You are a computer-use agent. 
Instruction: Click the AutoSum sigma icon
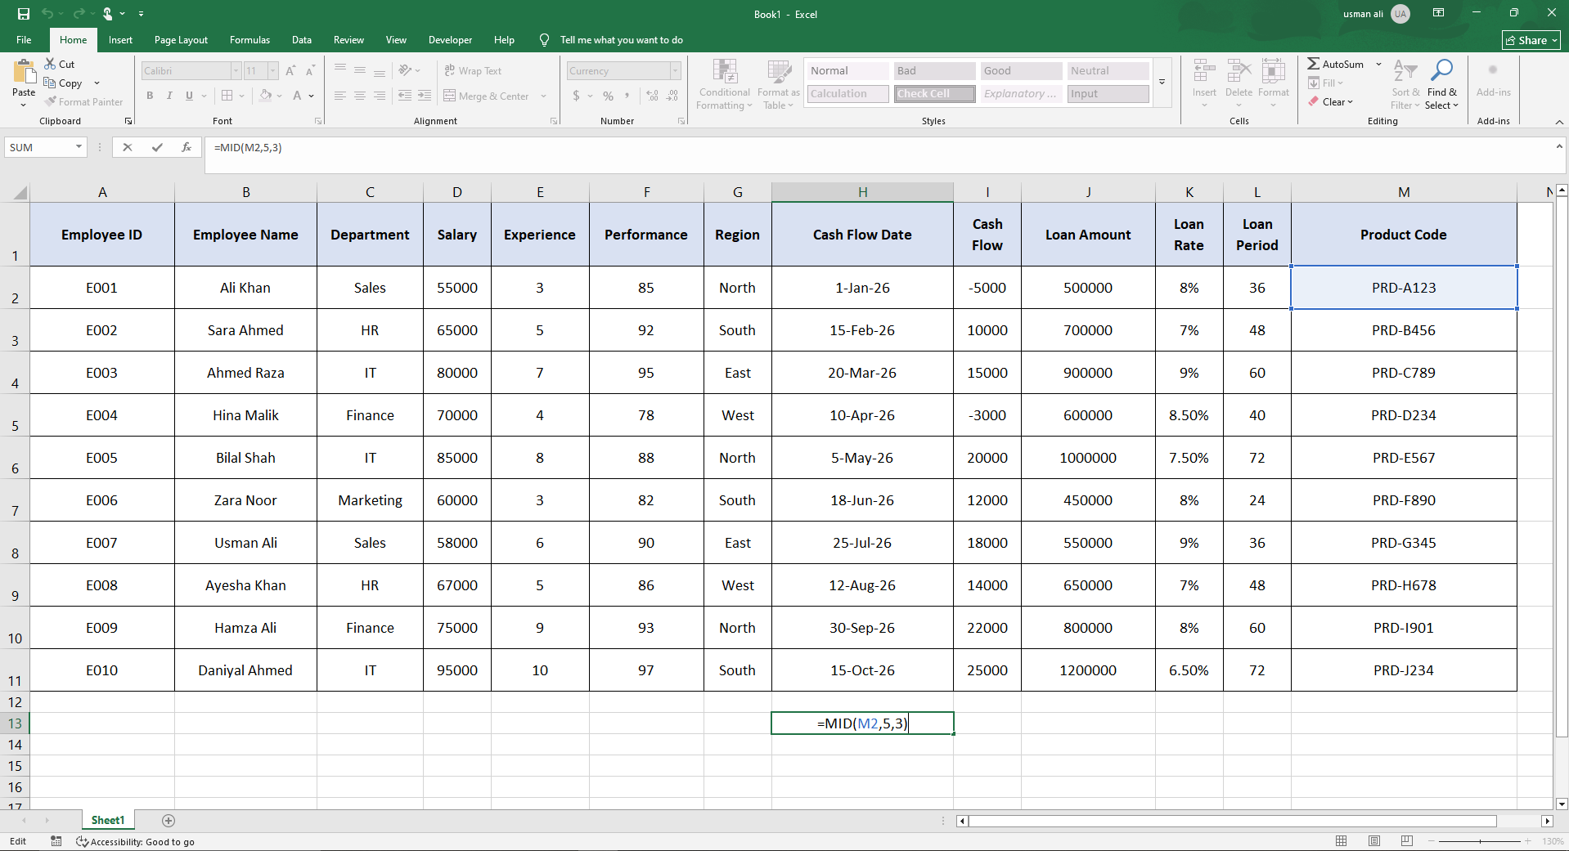click(1313, 64)
